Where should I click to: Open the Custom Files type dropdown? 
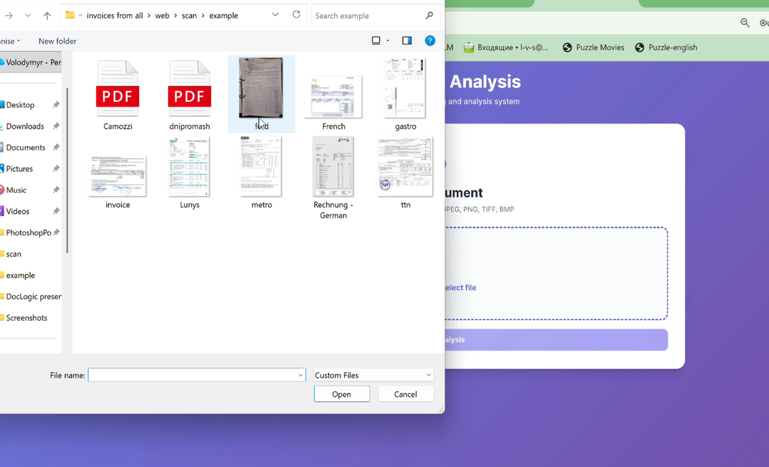point(374,375)
